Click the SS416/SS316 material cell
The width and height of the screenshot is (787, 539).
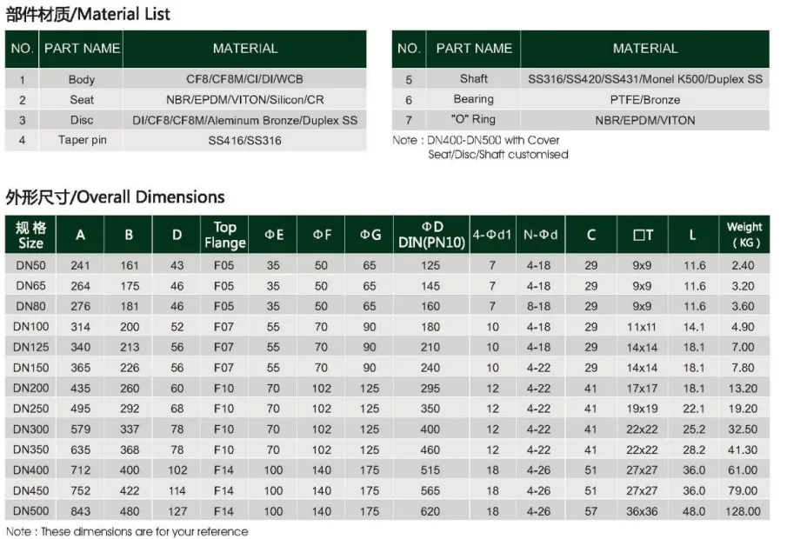pyautogui.click(x=244, y=140)
